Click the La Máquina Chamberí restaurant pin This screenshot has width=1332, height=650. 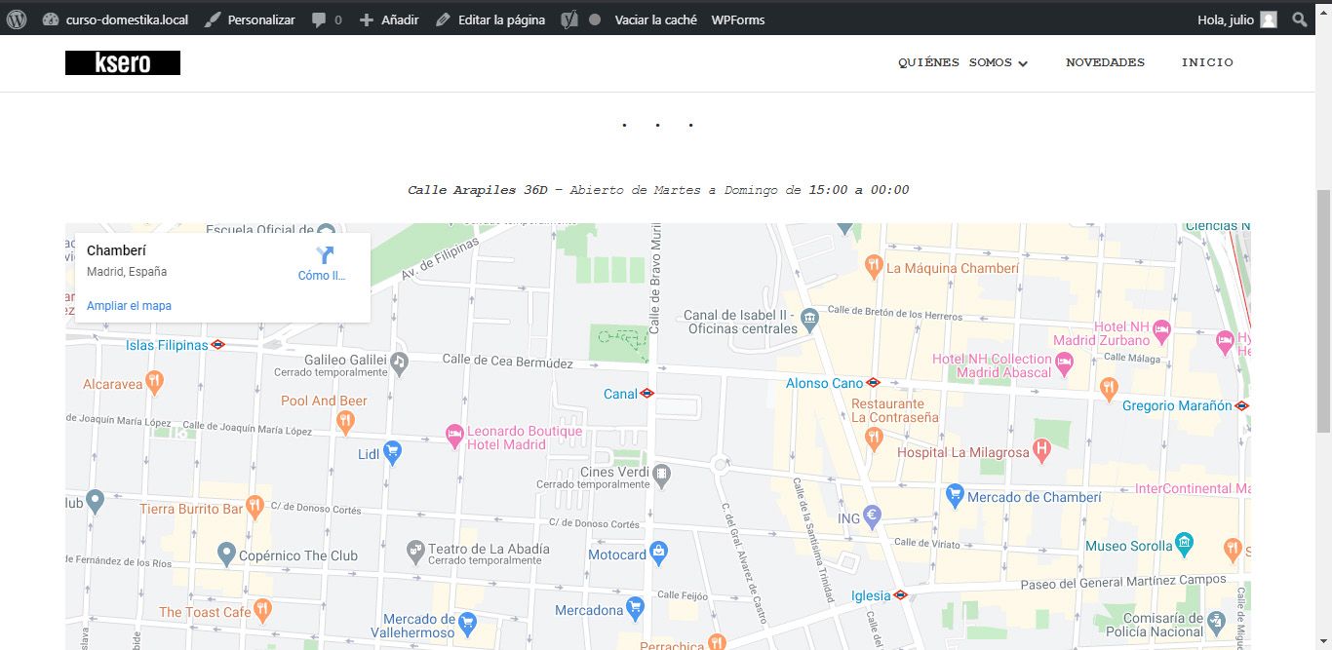pos(874,264)
